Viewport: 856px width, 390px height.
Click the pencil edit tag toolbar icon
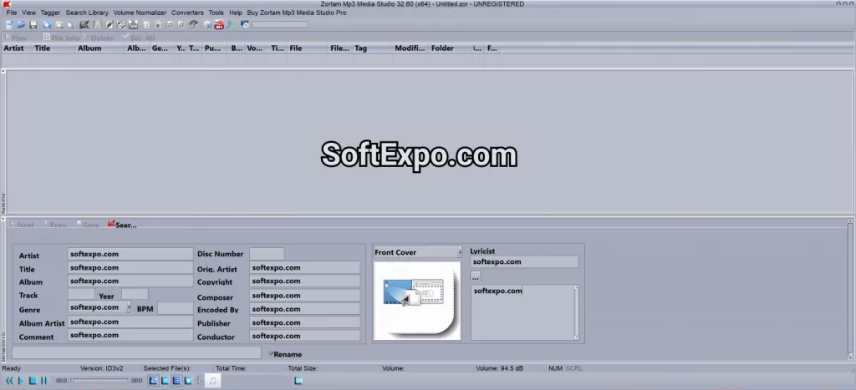point(110,24)
